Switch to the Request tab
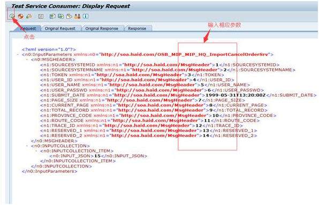The width and height of the screenshot is (319, 205). (x=28, y=28)
